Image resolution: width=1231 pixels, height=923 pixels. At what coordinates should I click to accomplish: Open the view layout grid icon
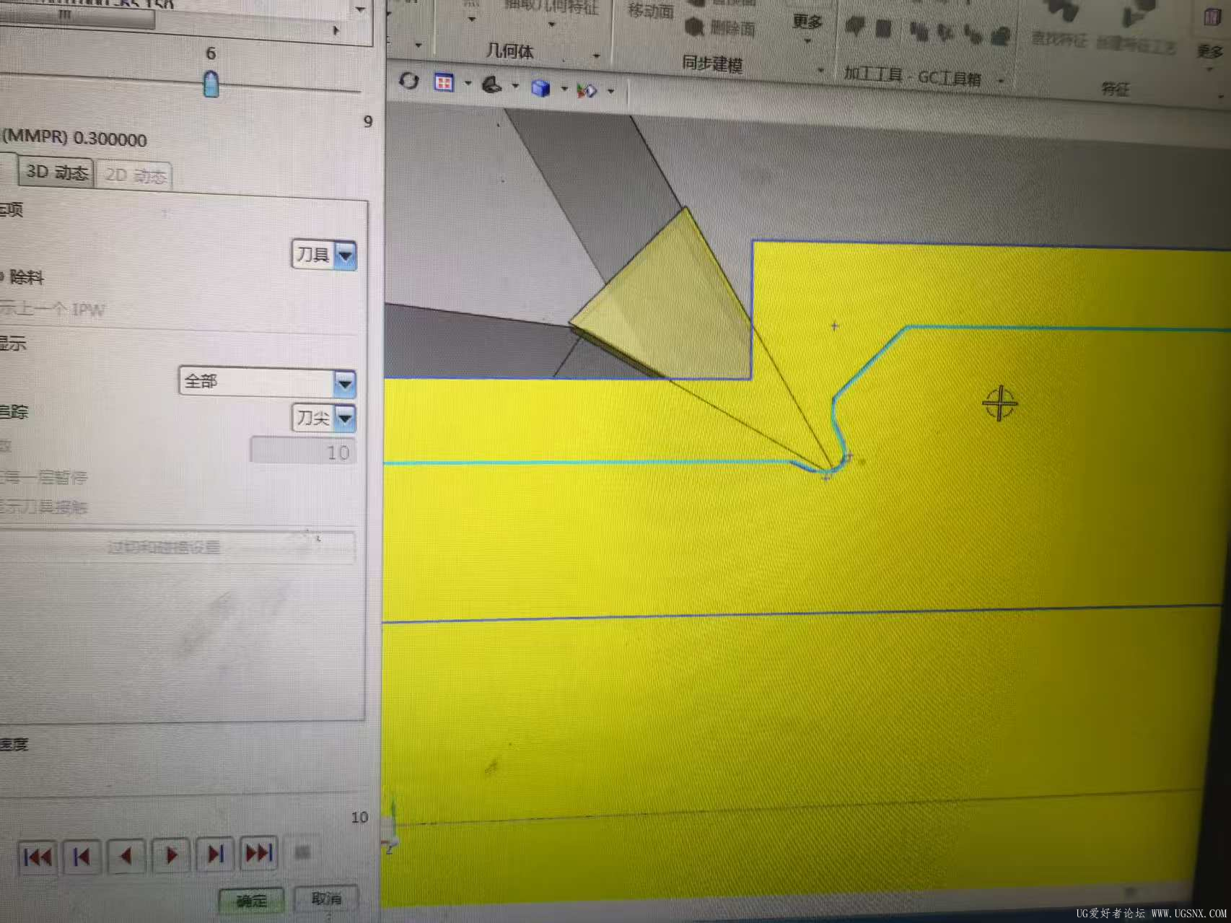(444, 83)
